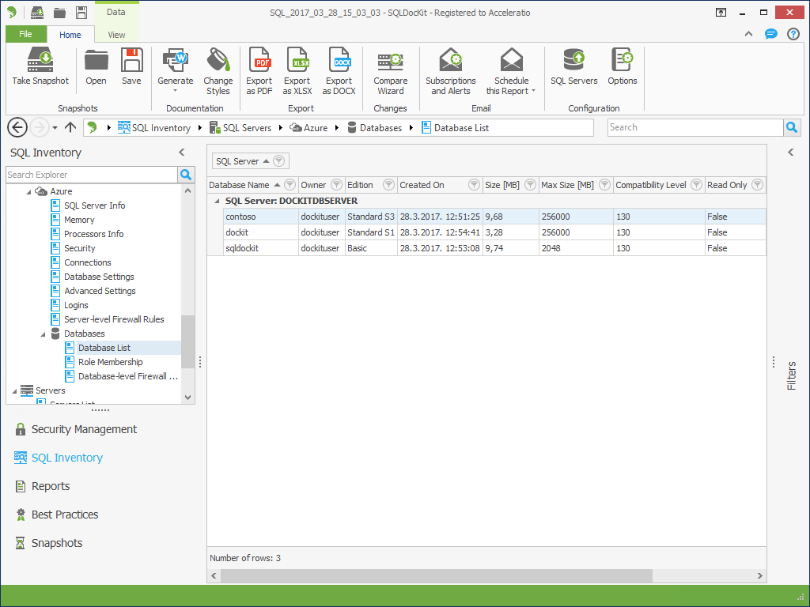The height and width of the screenshot is (607, 810).
Task: Open filter for Edition column
Action: (389, 185)
